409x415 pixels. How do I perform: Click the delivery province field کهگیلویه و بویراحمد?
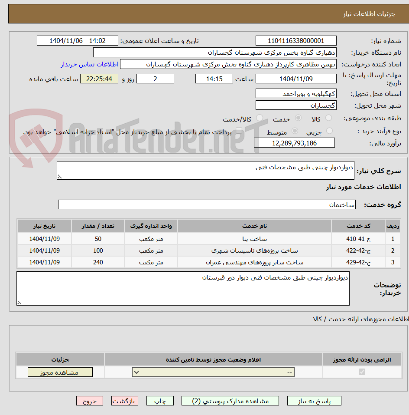pyautogui.click(x=296, y=94)
